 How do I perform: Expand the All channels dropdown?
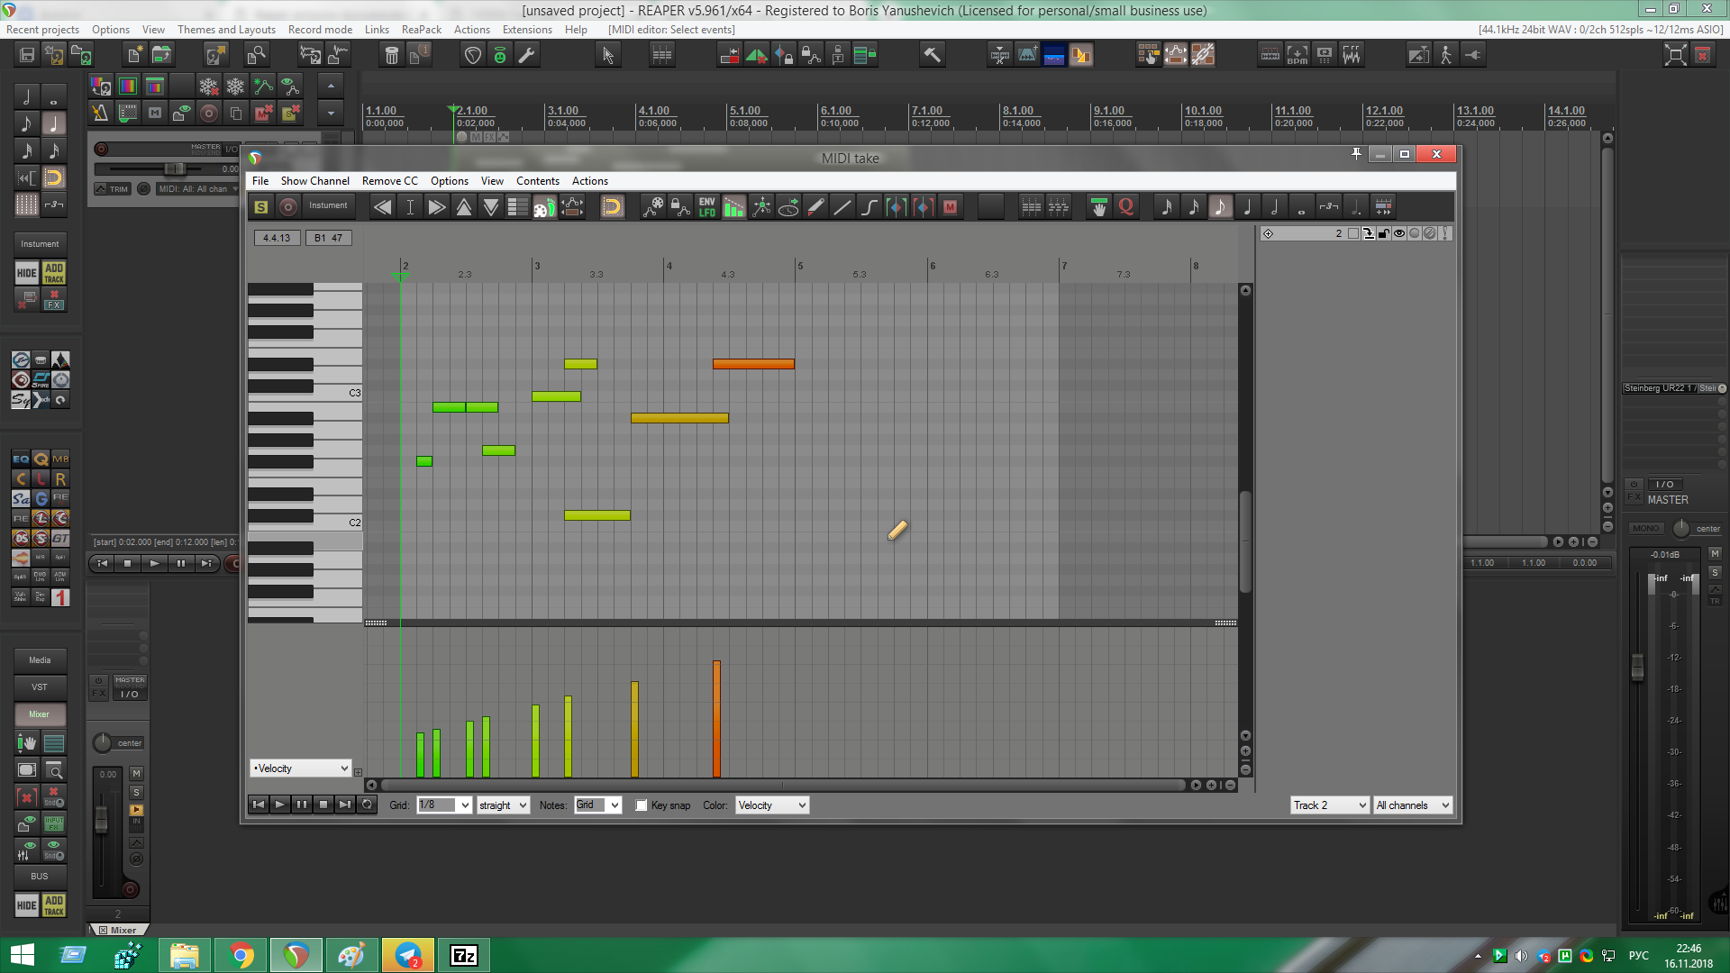tap(1413, 805)
